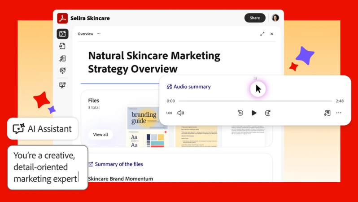
Task: Click the Files section label
Action: pyautogui.click(x=94, y=101)
